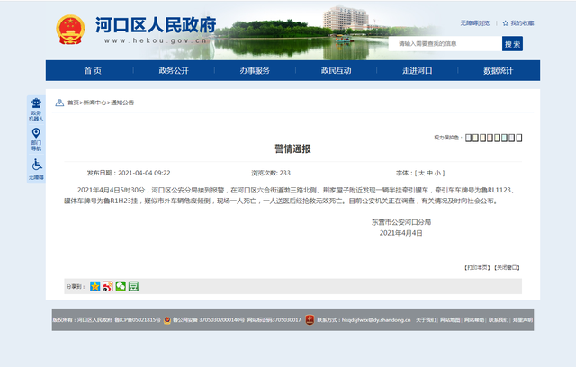Click the breadcrumb home location icon
This screenshot has width=576, height=367.
(59, 103)
